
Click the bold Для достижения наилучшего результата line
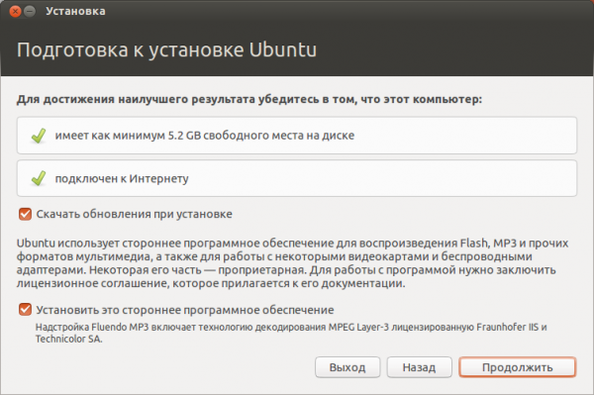click(x=249, y=99)
